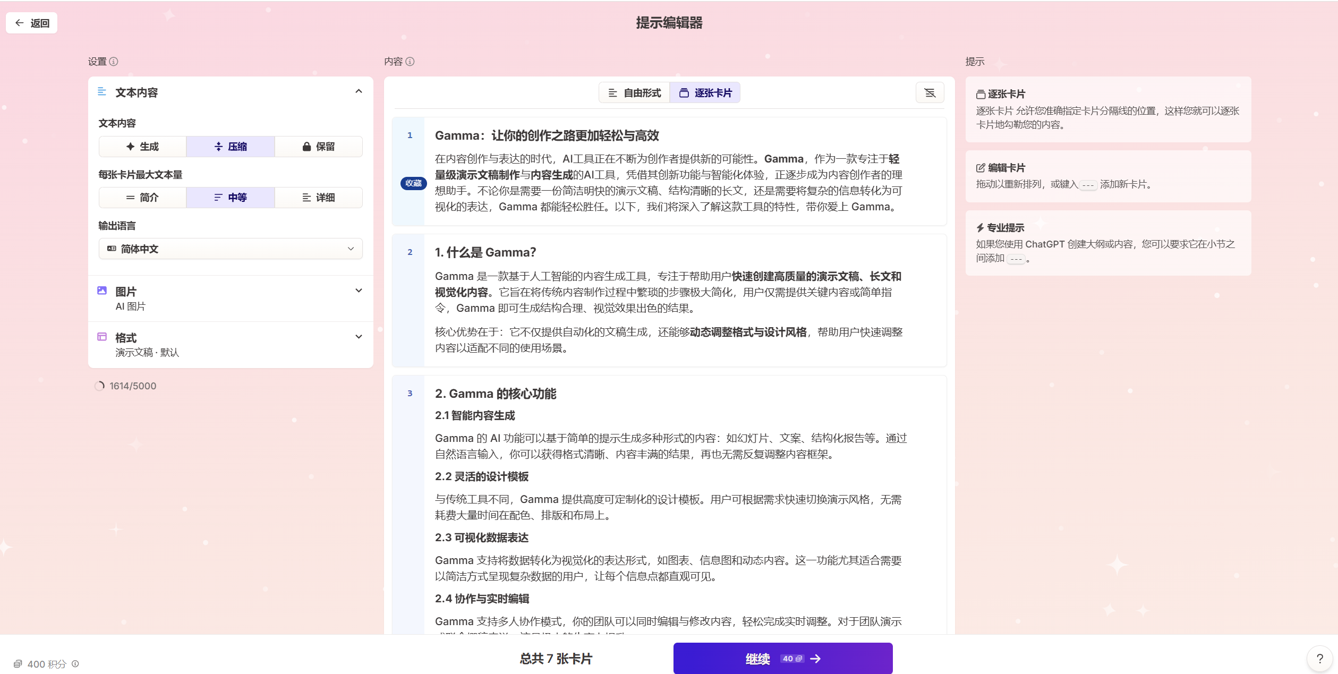Collapse the 文本内容 settings section

[359, 91]
